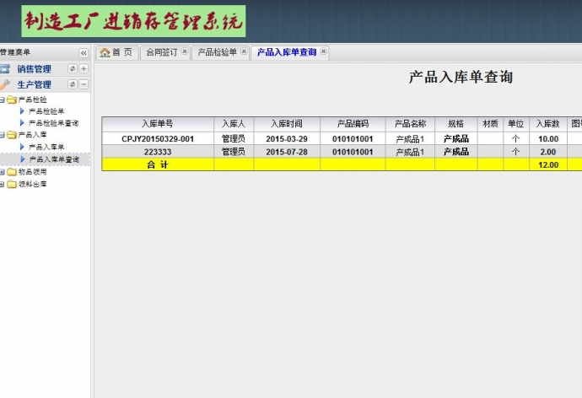582x398 pixels.
Task: Click 管理员 in the CPJY20150329-001 row
Action: click(x=234, y=139)
